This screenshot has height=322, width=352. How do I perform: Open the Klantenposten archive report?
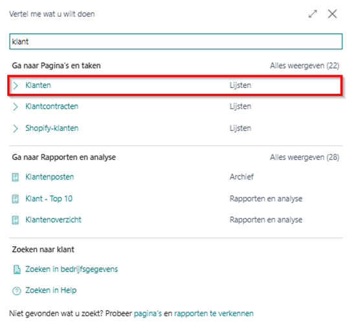pos(50,177)
